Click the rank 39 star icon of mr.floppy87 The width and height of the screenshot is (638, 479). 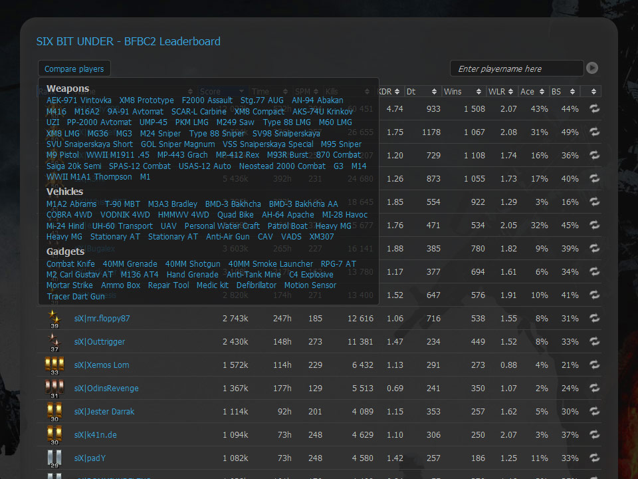pos(54,319)
